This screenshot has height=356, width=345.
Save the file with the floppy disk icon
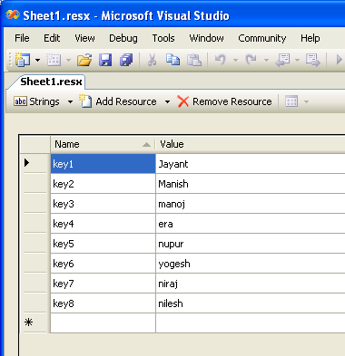[105, 60]
